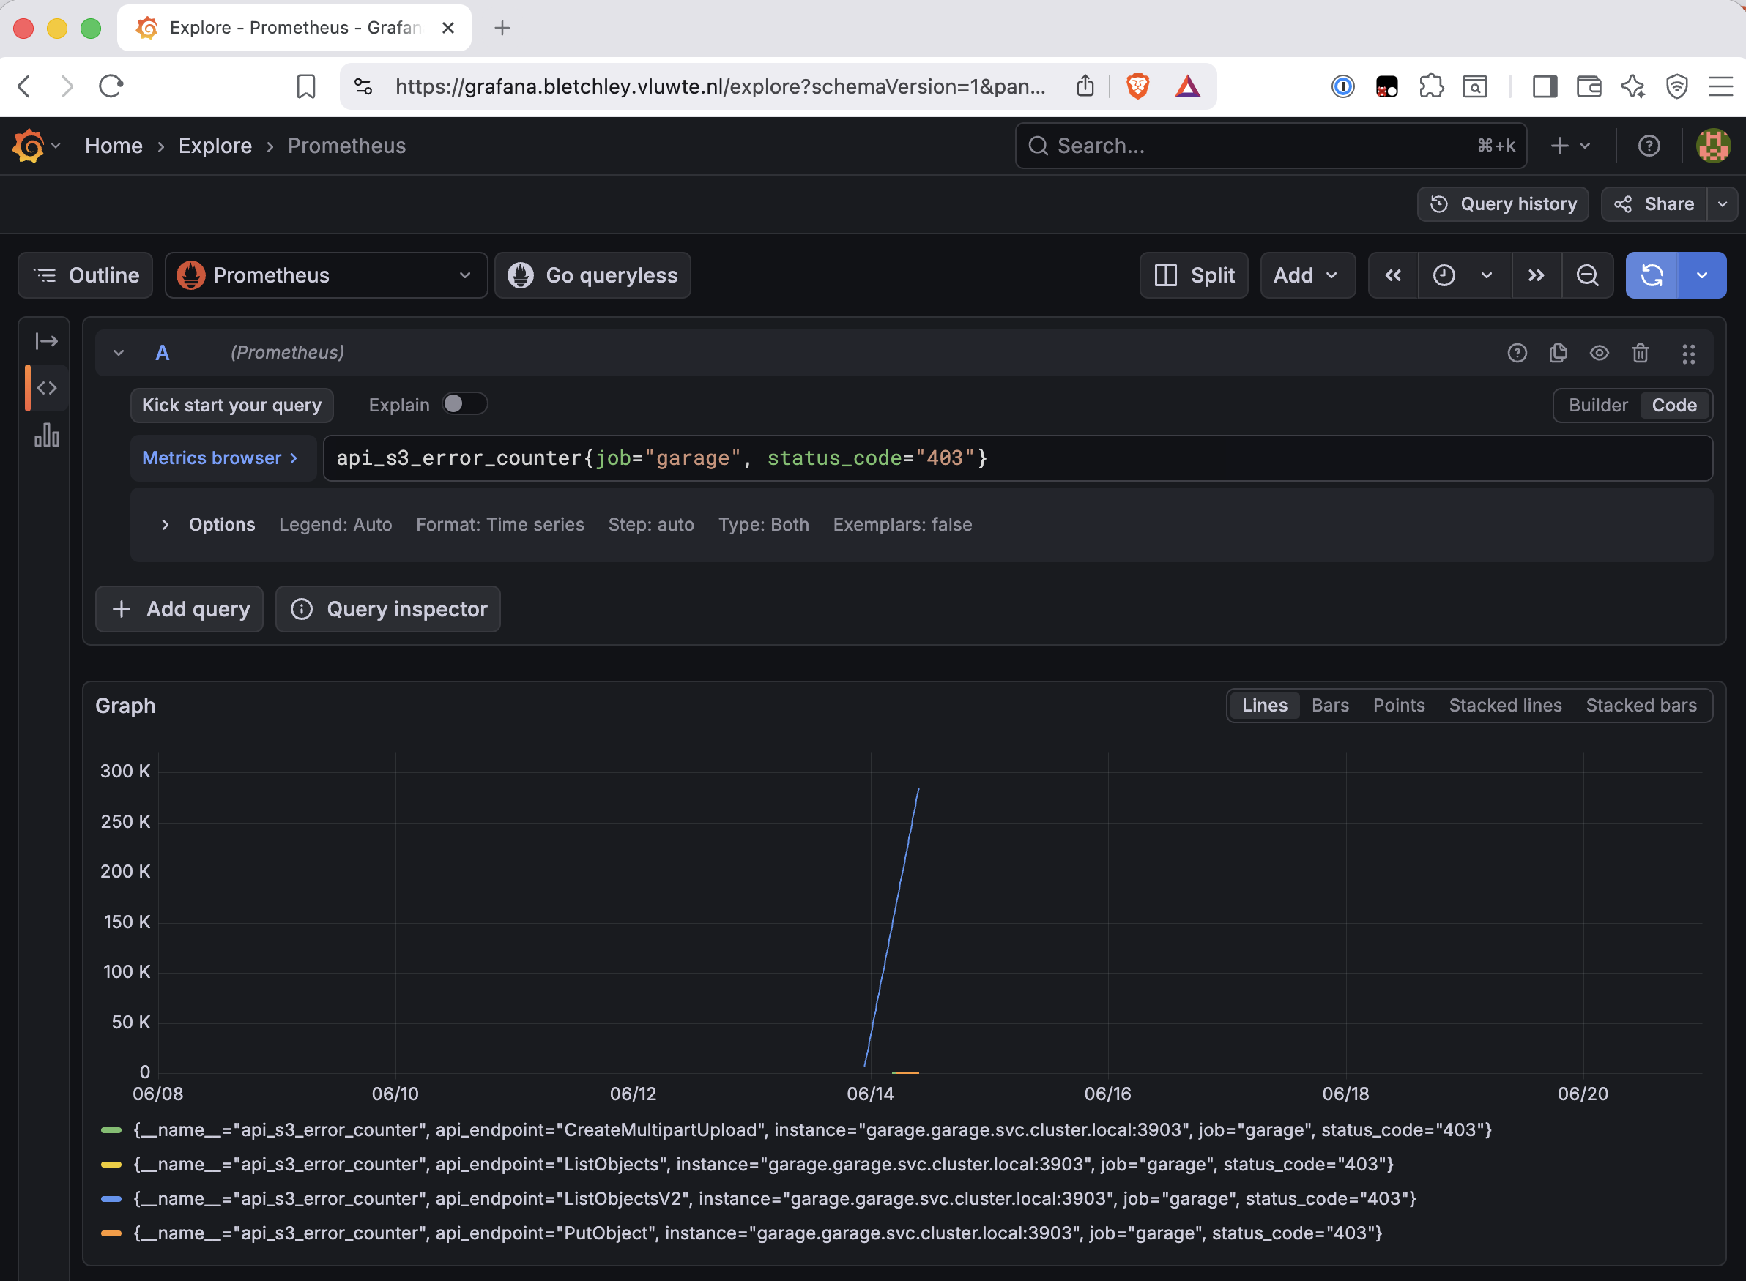Open the Grafana logo menu chevron
1746x1281 pixels.
tap(56, 146)
